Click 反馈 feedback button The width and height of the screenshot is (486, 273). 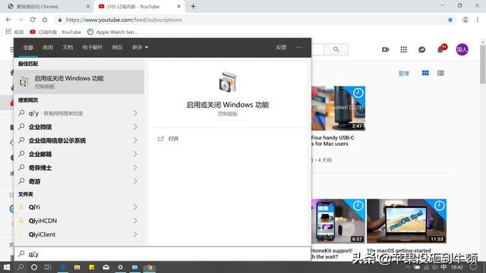[281, 47]
